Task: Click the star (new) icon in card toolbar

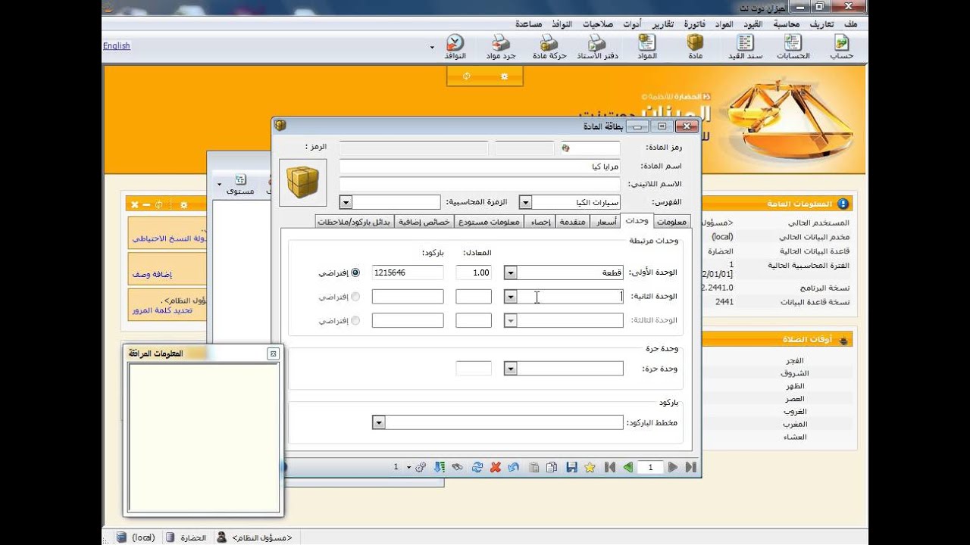Action: click(590, 468)
